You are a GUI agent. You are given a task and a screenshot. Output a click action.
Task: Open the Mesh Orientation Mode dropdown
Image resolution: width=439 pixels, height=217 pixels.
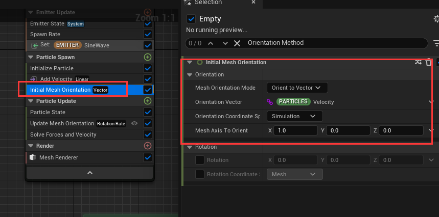pos(297,88)
